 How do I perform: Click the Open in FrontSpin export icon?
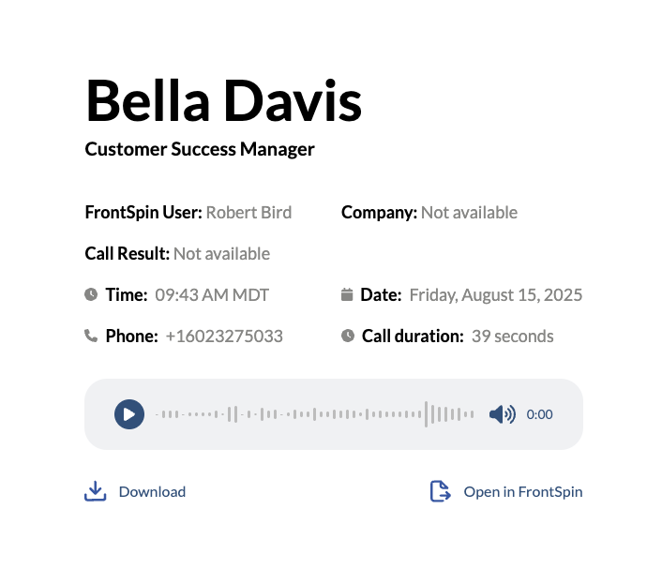tap(441, 491)
